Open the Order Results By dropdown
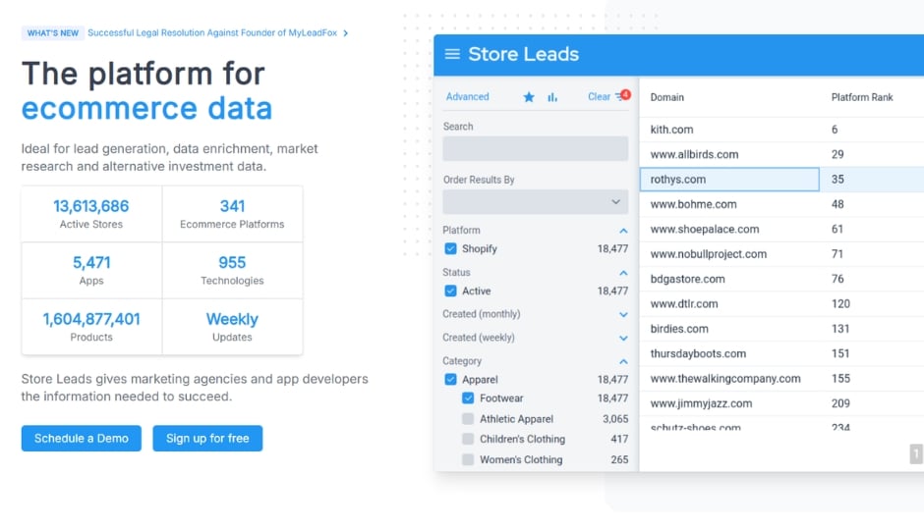 click(535, 202)
